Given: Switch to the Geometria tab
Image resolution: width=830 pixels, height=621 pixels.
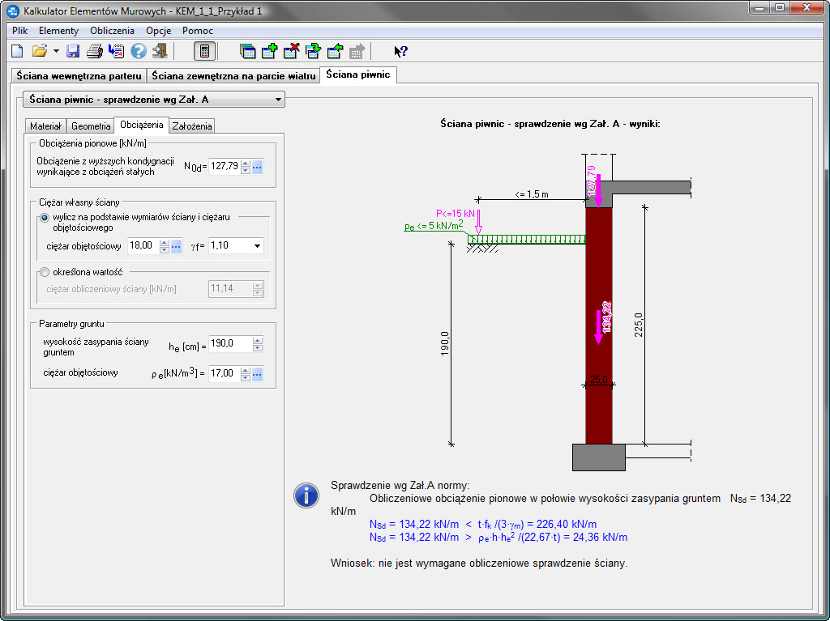Looking at the screenshot, I should pos(91,126).
